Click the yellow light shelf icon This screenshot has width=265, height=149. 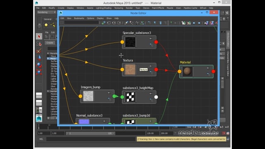click(x=46, y=25)
